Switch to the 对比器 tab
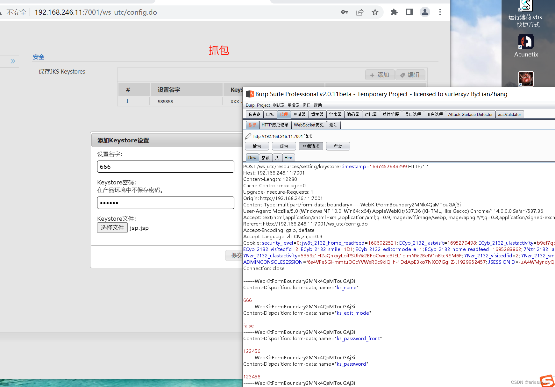Screen dimensions: 555x387 coord(371,114)
